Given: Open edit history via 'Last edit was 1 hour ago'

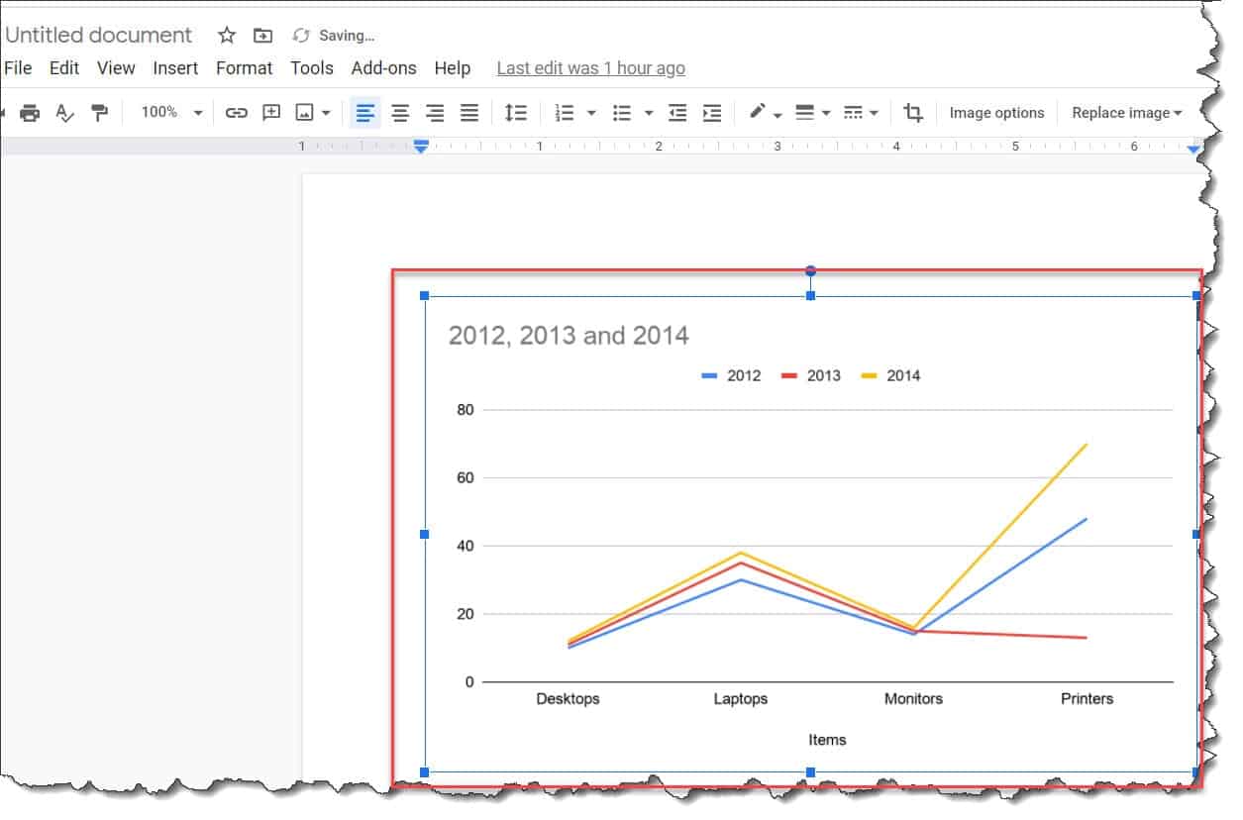Looking at the screenshot, I should tap(590, 67).
